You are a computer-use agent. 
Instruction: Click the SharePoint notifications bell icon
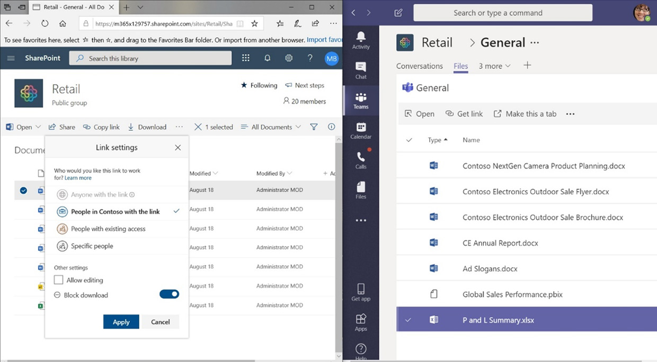(x=267, y=58)
